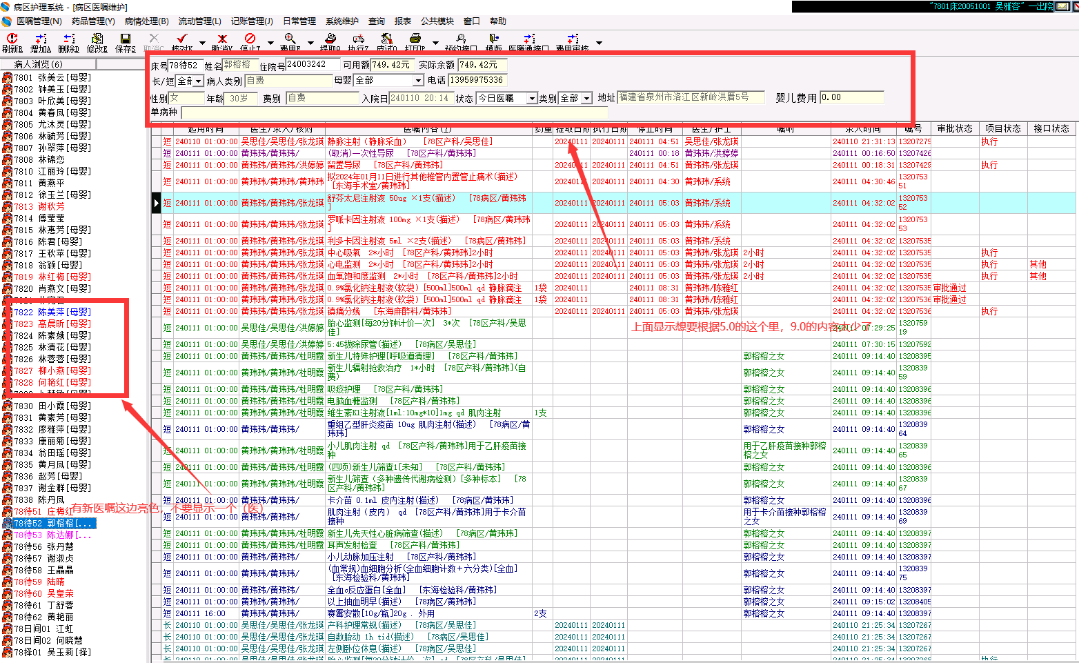Click the 撤消 (undo) toolbar icon
Screen dimensions: 1079x663
[x=222, y=39]
